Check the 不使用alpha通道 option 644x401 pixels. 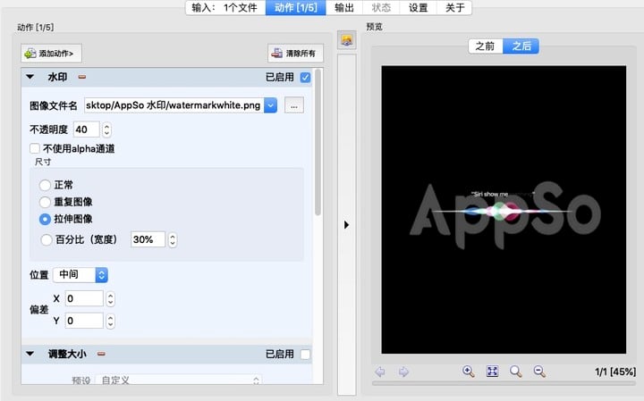coord(35,148)
